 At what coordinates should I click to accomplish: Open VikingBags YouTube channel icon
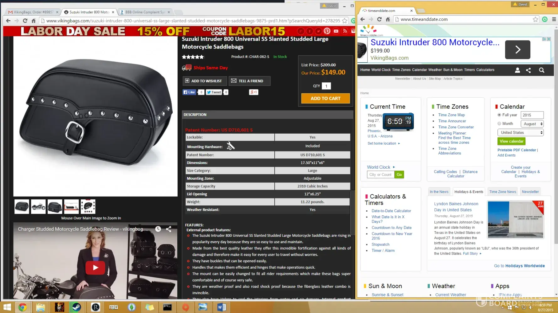coord(336,31)
